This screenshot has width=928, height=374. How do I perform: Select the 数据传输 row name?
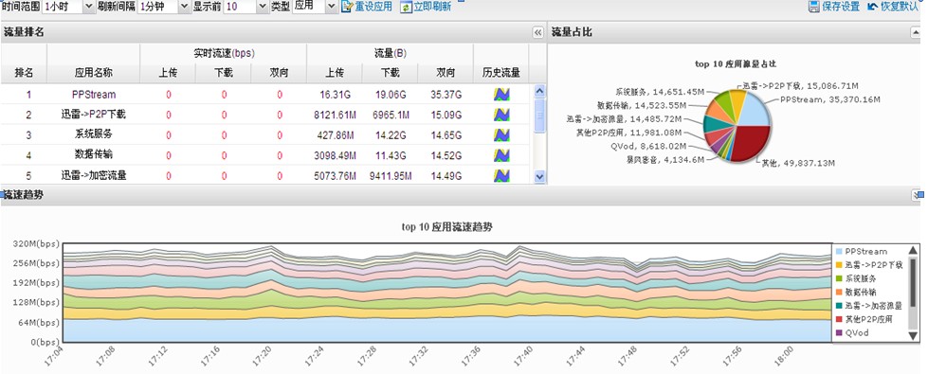tap(94, 154)
